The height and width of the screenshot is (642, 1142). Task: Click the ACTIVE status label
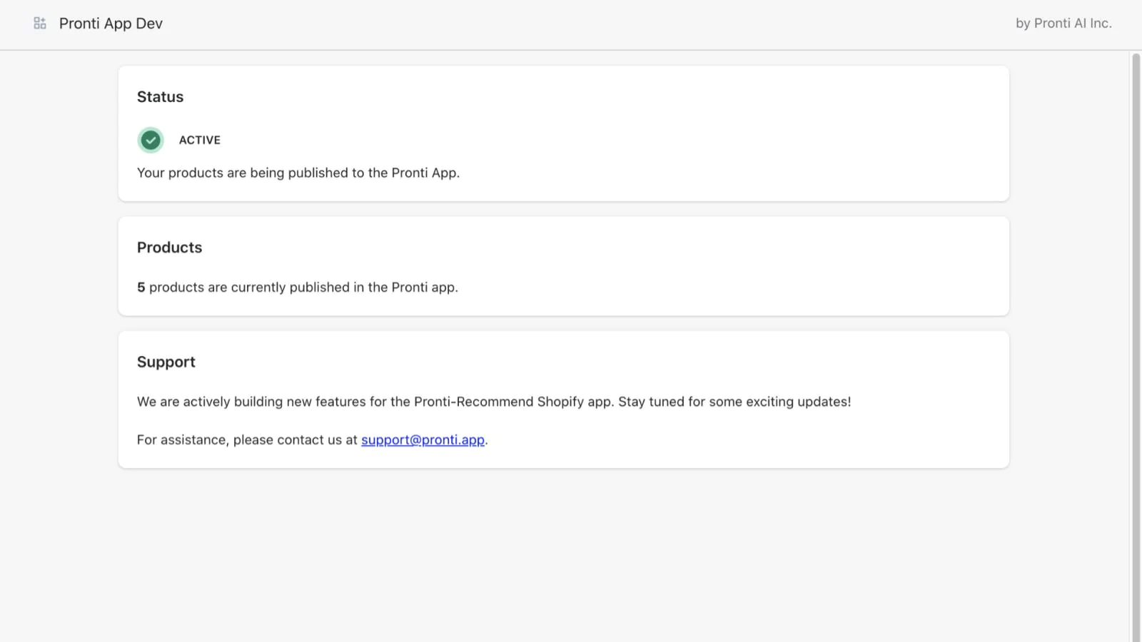[199, 141]
